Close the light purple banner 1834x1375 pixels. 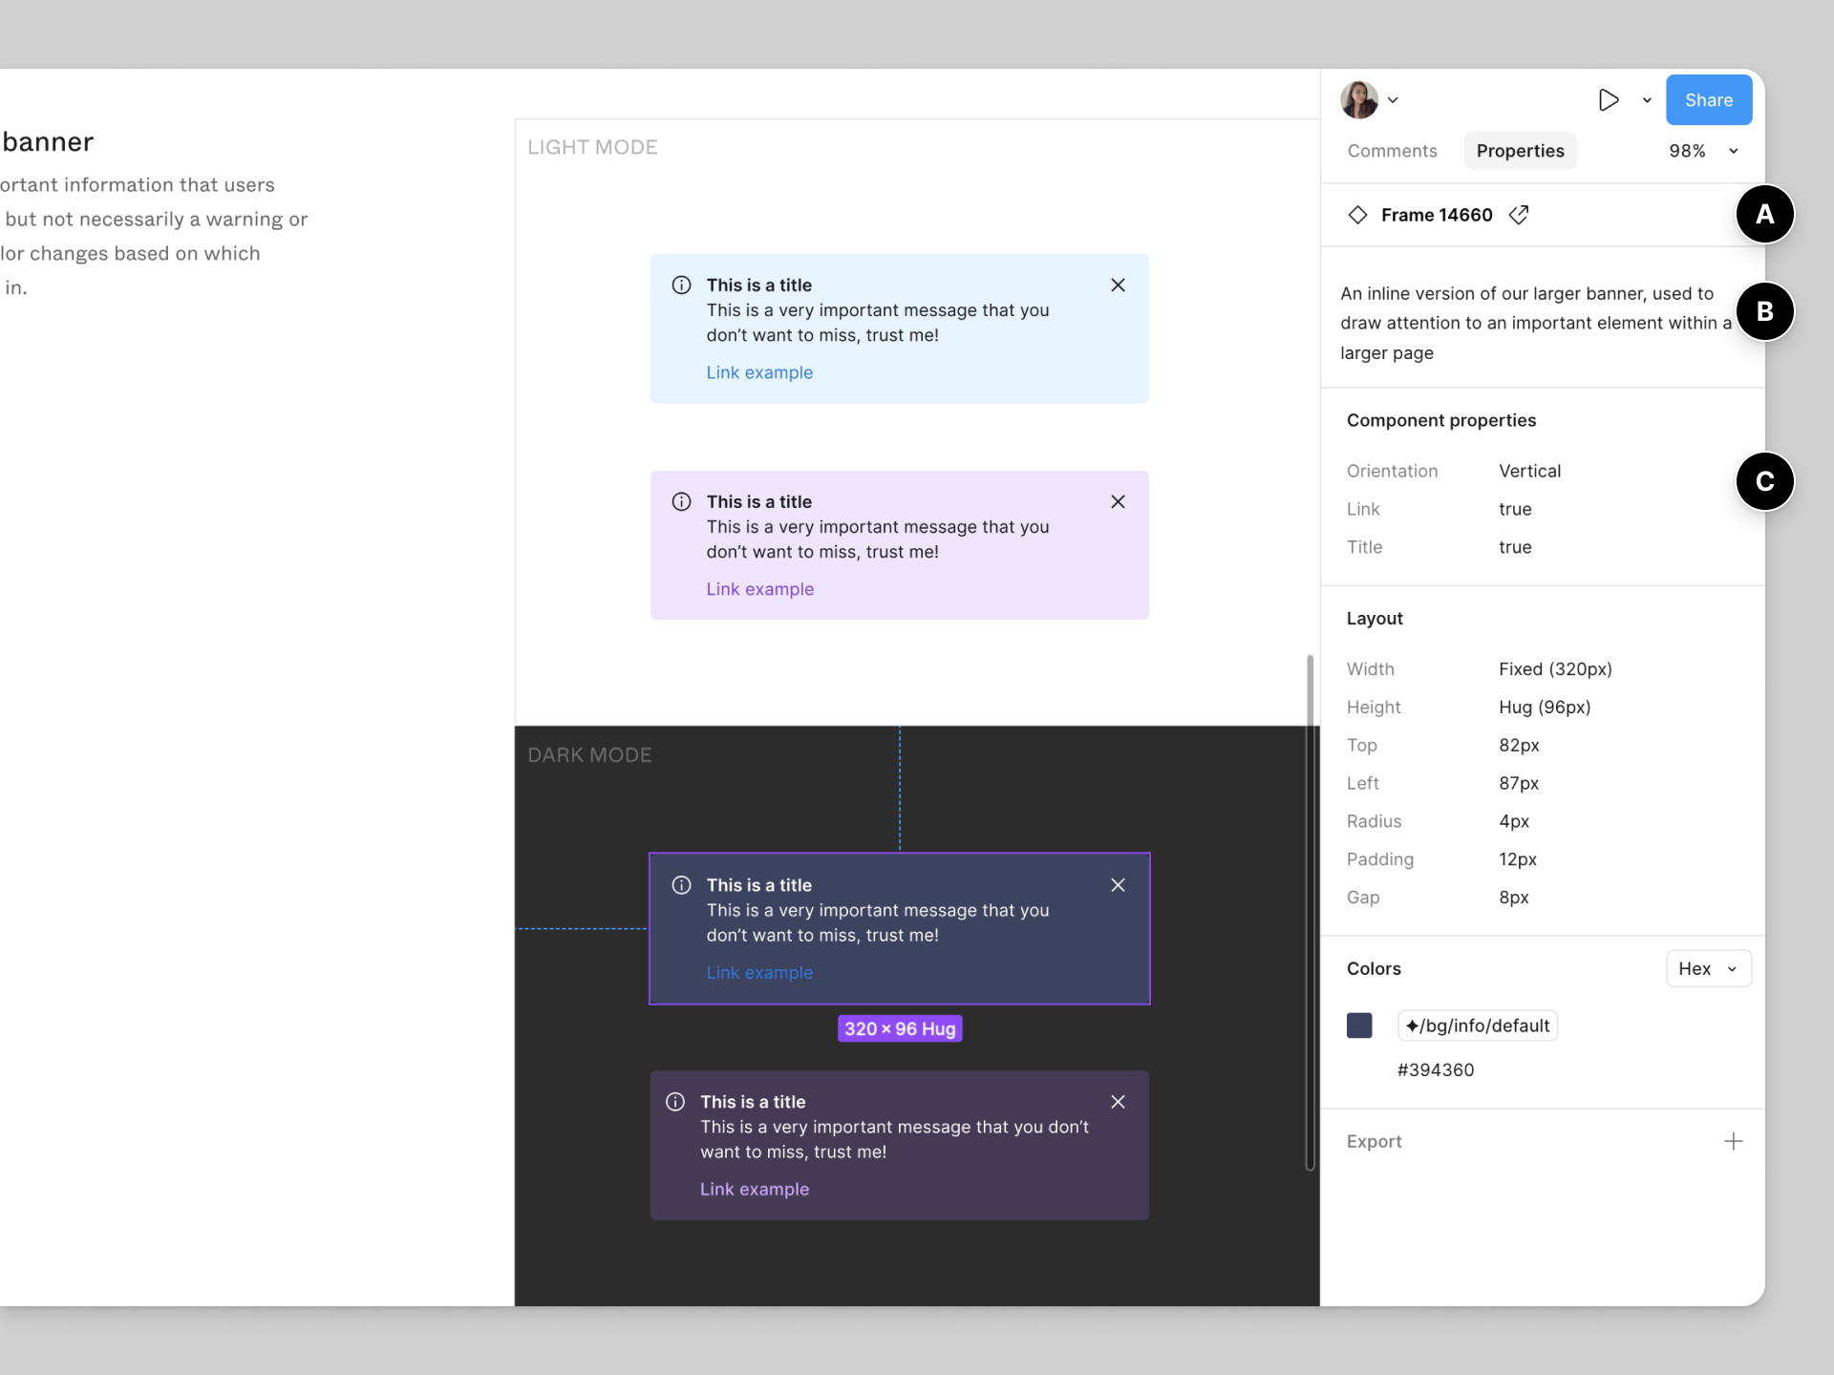[x=1118, y=502]
